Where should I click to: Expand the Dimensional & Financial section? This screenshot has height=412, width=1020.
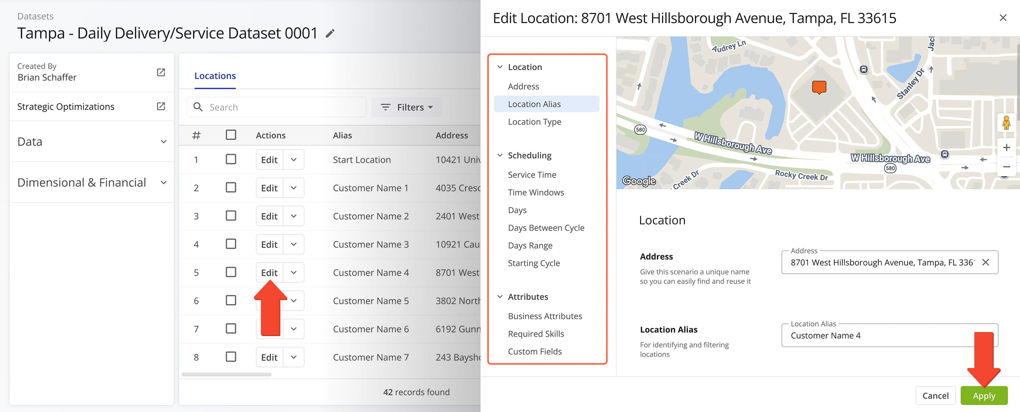point(92,182)
